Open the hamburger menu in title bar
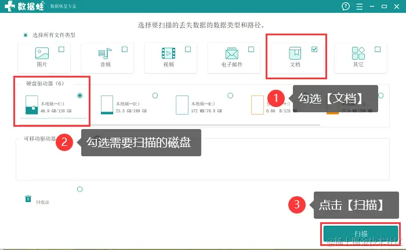The image size is (406, 250). point(360,6)
